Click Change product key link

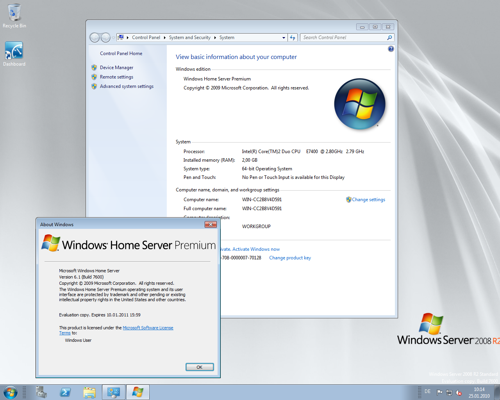click(x=290, y=258)
